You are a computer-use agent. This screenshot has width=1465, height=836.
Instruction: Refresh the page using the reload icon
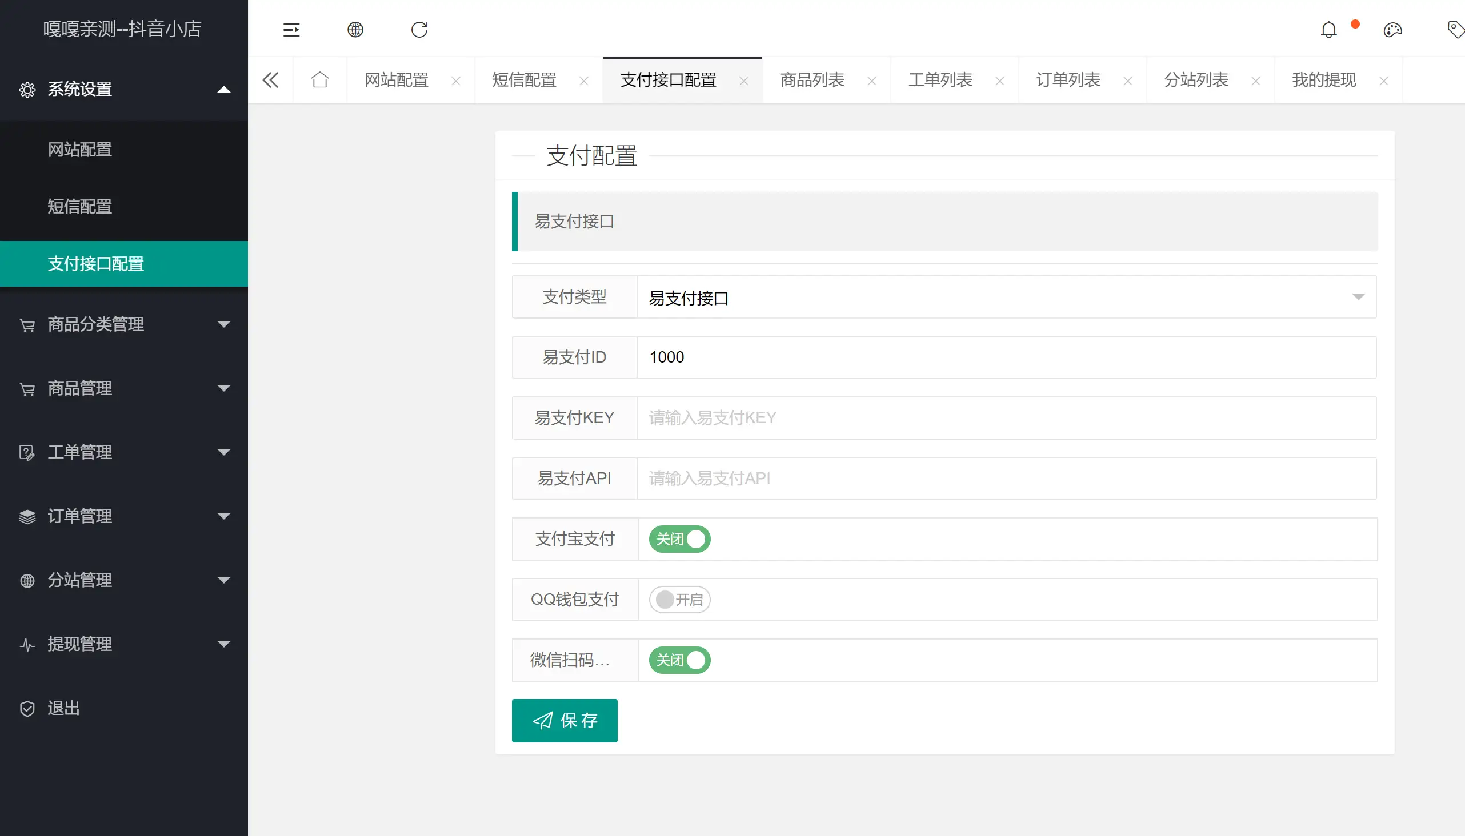pyautogui.click(x=419, y=29)
